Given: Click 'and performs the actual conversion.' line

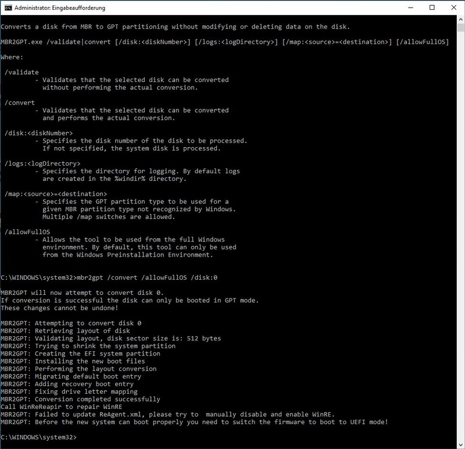Looking at the screenshot, I should point(109,118).
